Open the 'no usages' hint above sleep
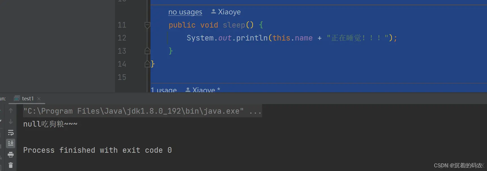 click(x=185, y=12)
